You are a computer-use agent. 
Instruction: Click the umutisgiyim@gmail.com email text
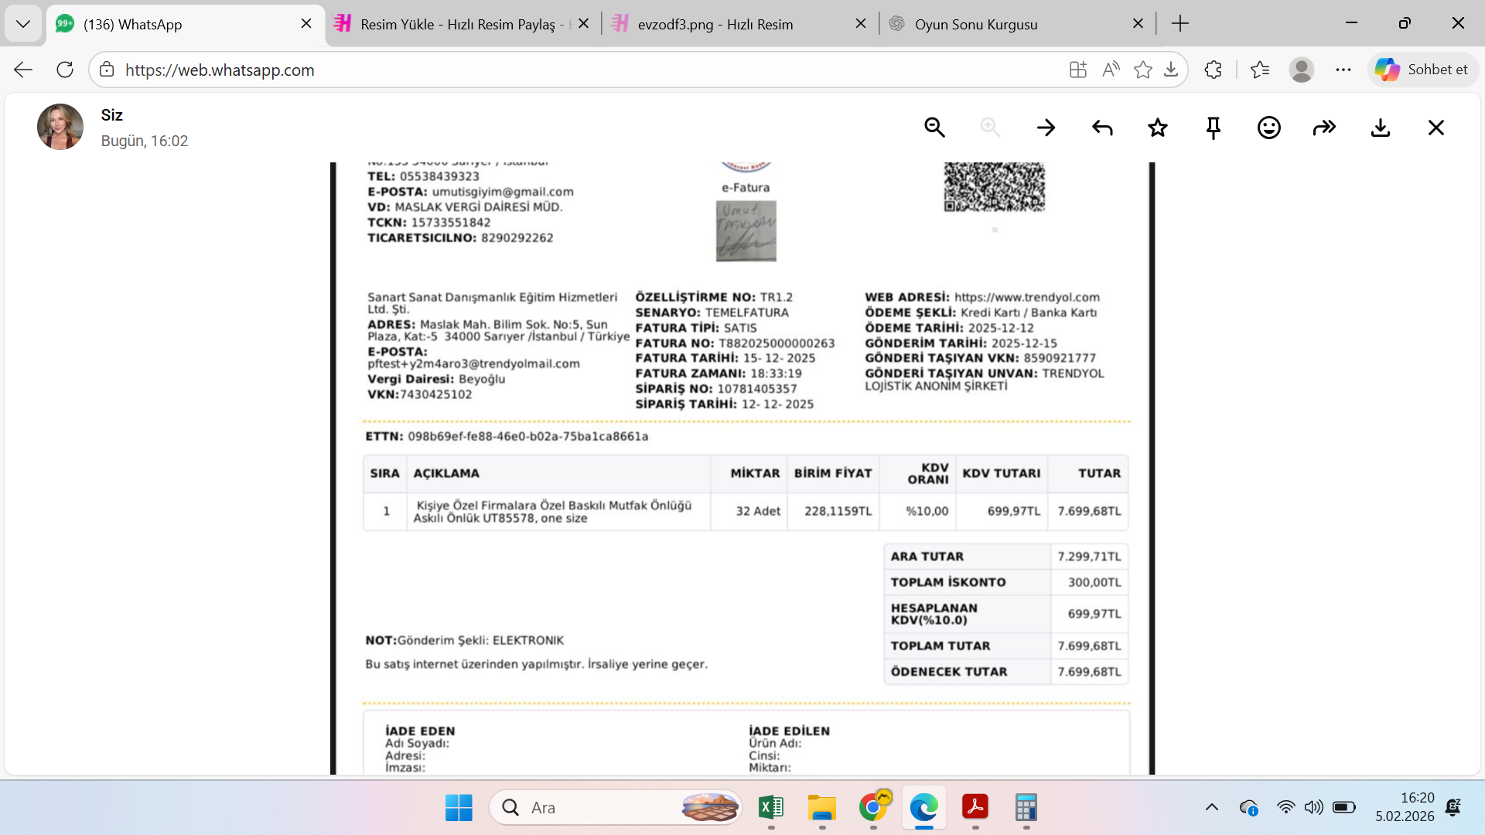click(x=503, y=192)
